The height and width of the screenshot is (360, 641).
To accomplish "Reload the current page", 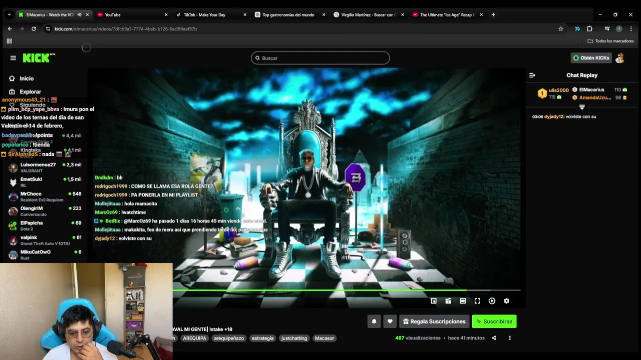I will coord(34,28).
